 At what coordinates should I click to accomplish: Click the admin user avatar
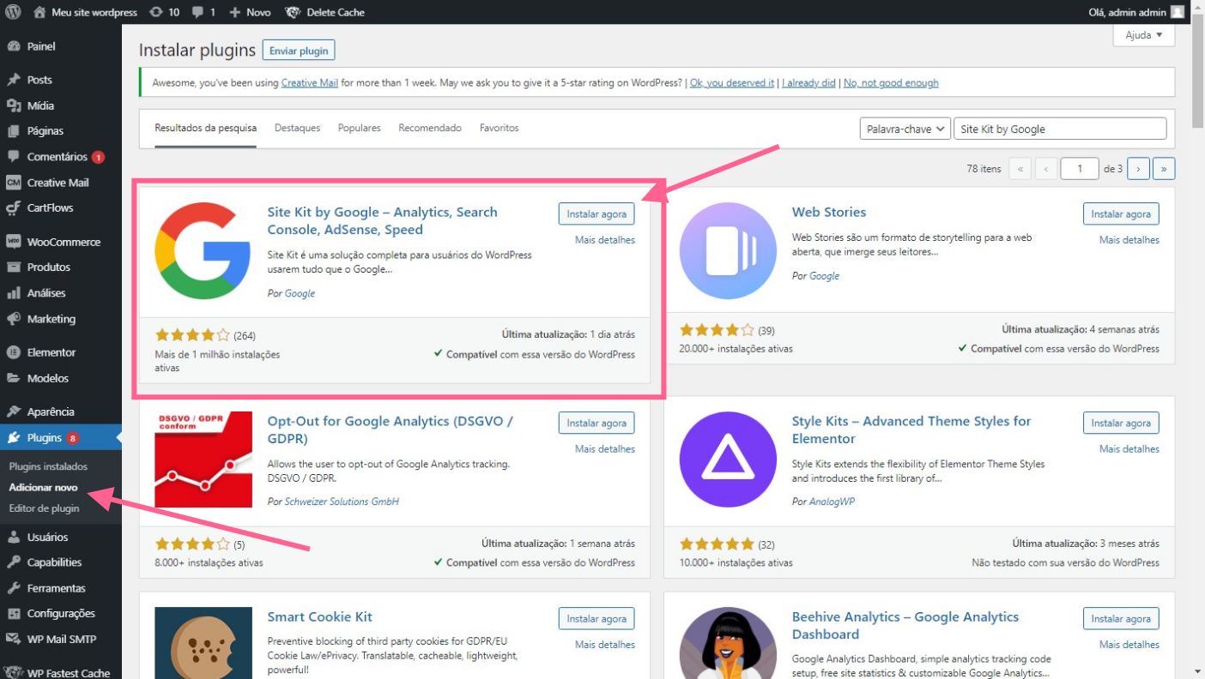pyautogui.click(x=1178, y=12)
